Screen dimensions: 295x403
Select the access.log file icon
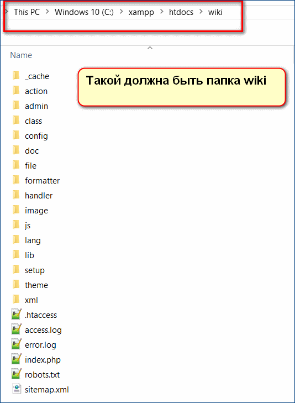point(16,329)
